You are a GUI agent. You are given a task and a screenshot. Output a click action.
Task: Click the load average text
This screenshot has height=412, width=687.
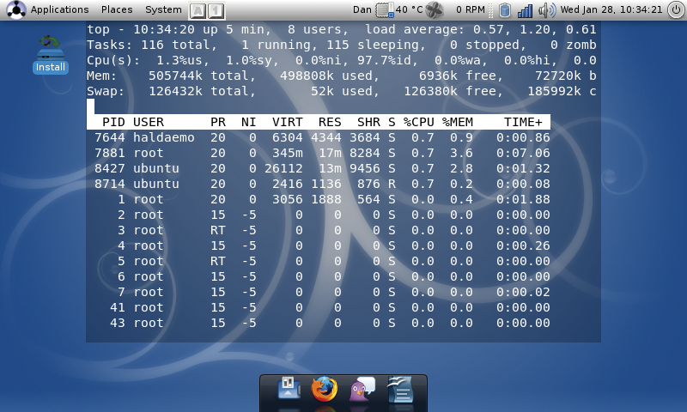click(x=481, y=30)
